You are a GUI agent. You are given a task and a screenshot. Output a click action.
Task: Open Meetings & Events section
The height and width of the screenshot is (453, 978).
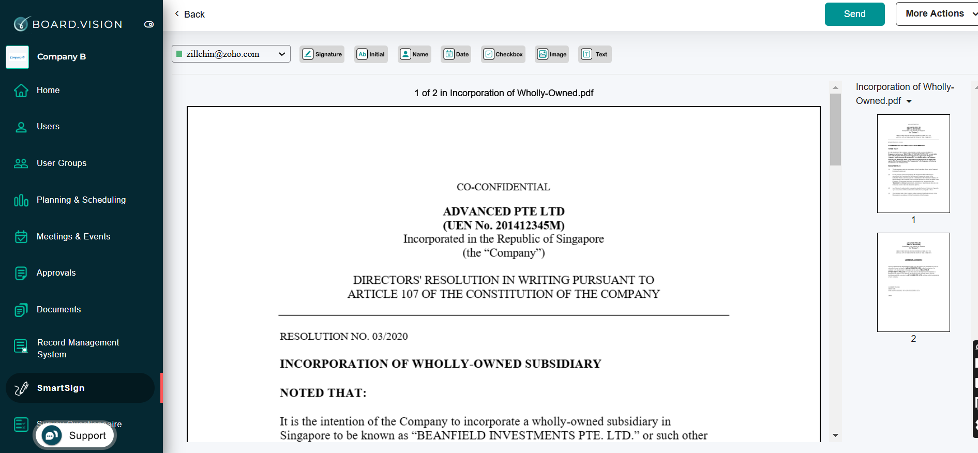pos(73,236)
